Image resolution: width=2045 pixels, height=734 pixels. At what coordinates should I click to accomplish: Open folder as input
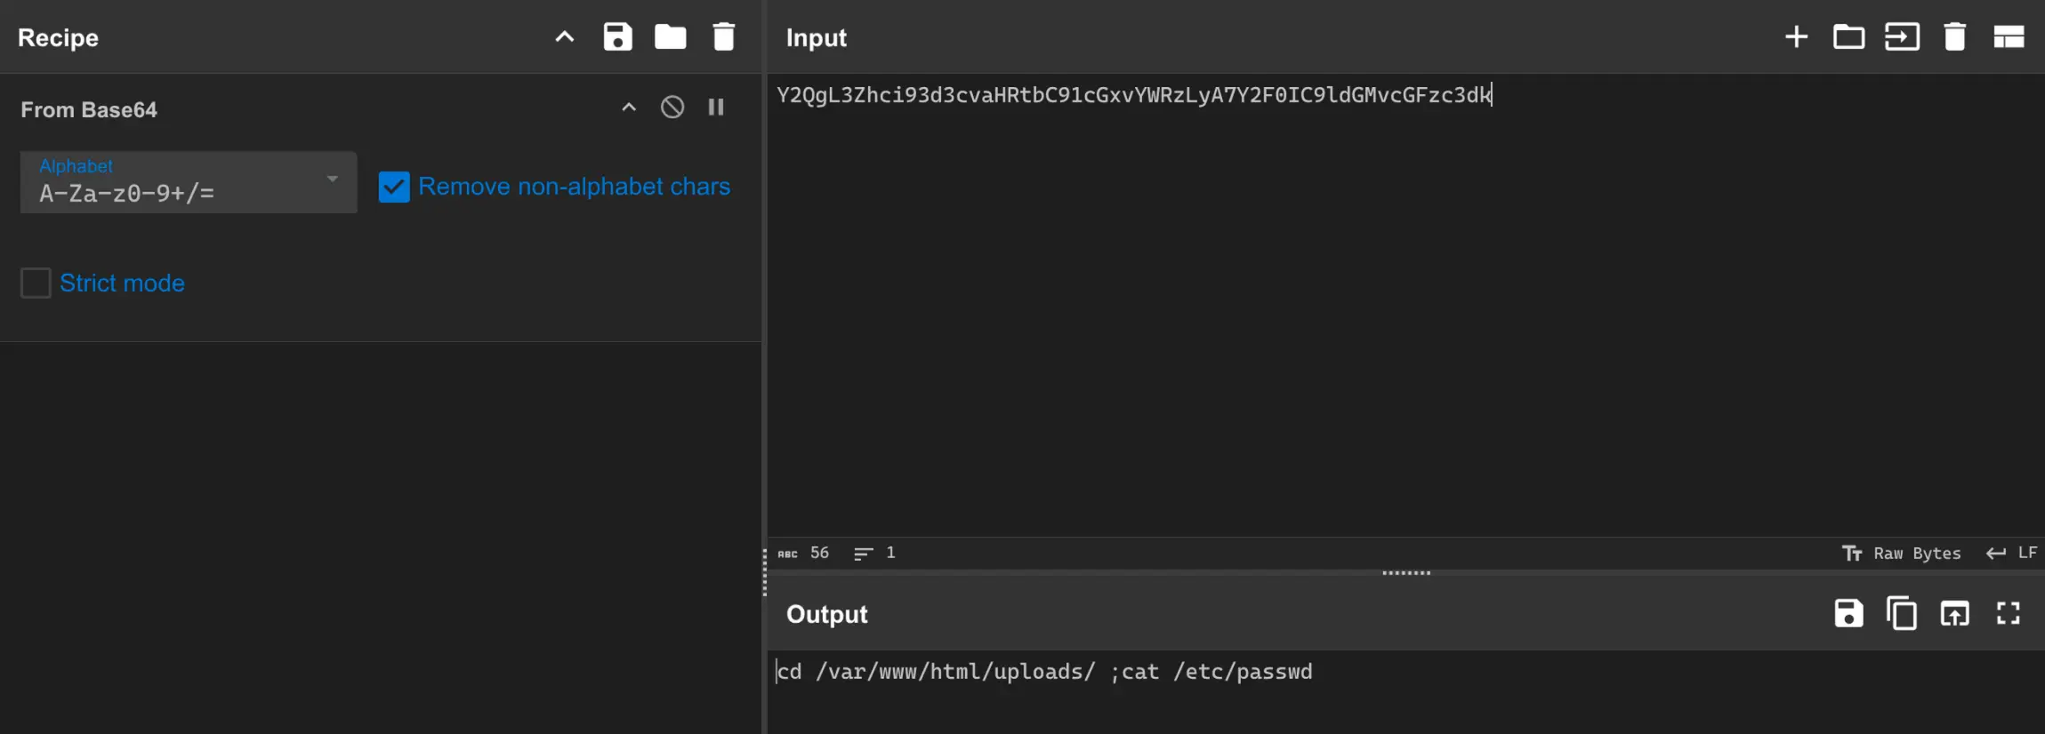(x=1848, y=37)
